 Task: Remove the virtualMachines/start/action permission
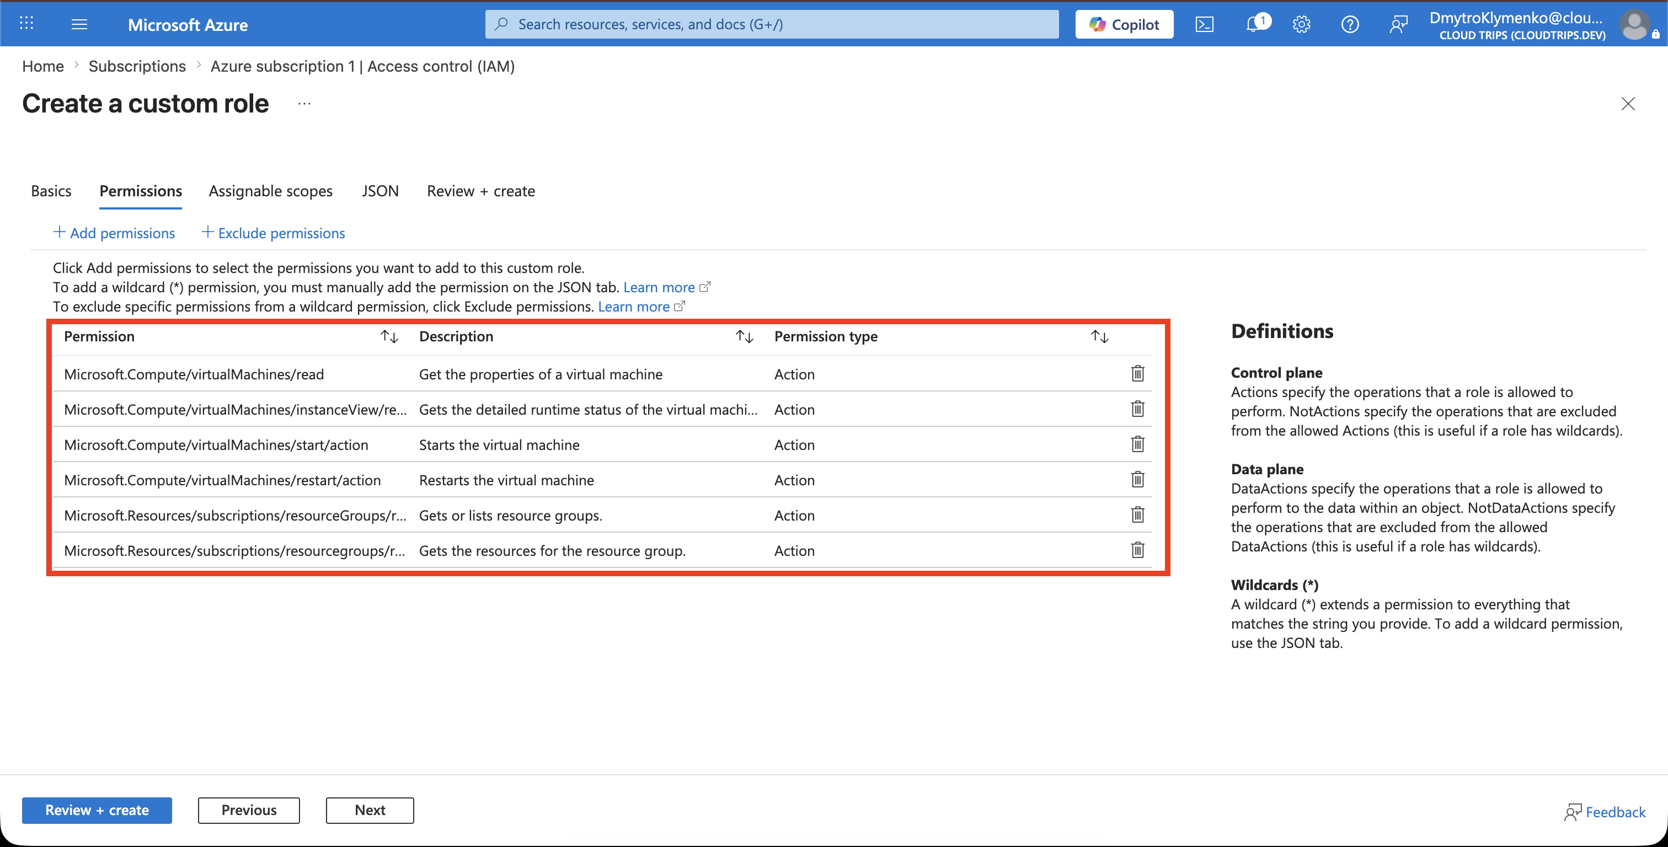1138,444
